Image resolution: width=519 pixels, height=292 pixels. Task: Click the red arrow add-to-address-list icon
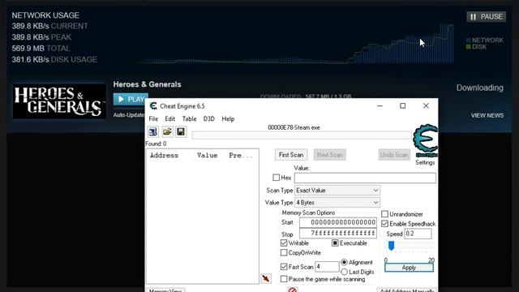266,278
